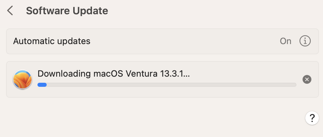Click the circled 'i' beside On
Viewport: 323px width, 137px height.
[x=305, y=41]
